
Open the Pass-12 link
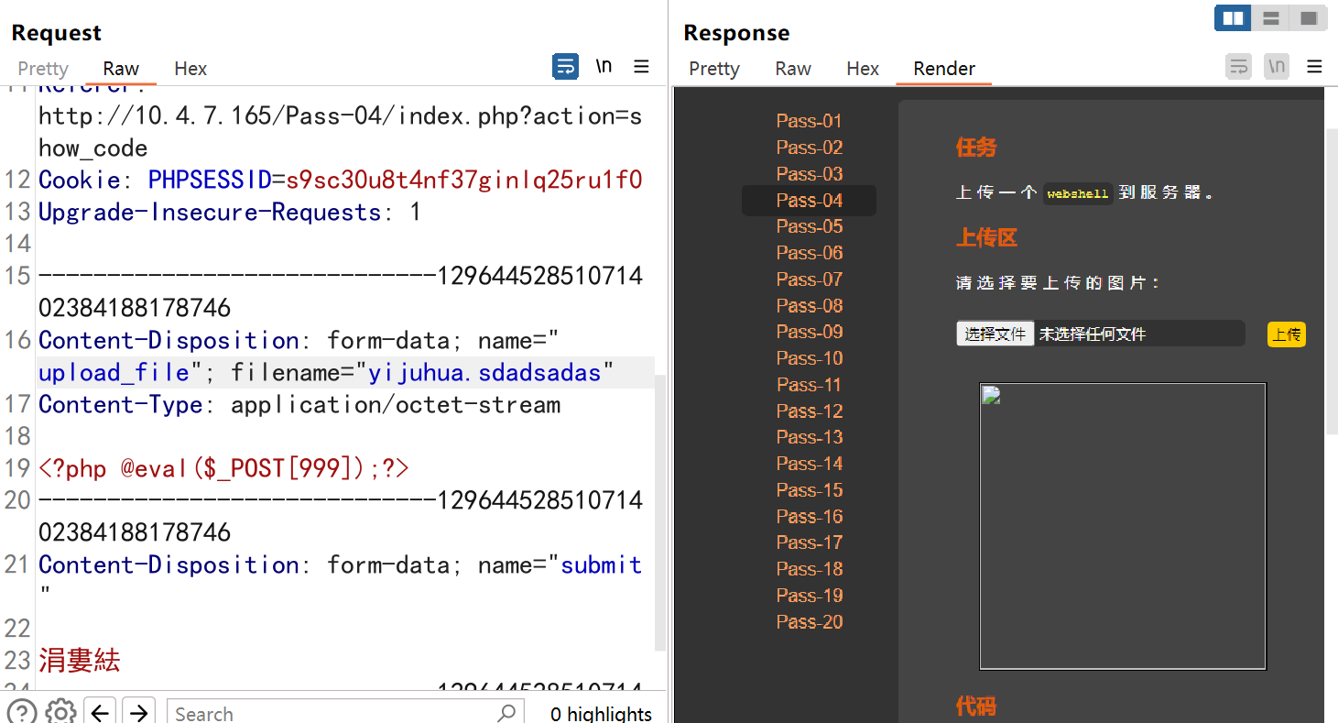pos(809,411)
